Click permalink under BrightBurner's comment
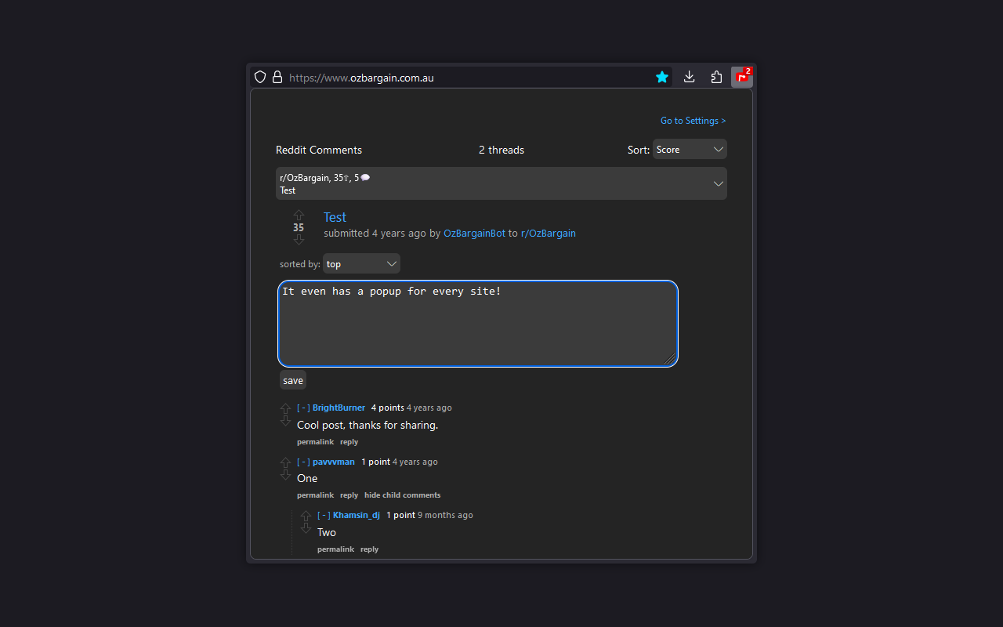Screen dimensions: 1003x627 point(315,442)
